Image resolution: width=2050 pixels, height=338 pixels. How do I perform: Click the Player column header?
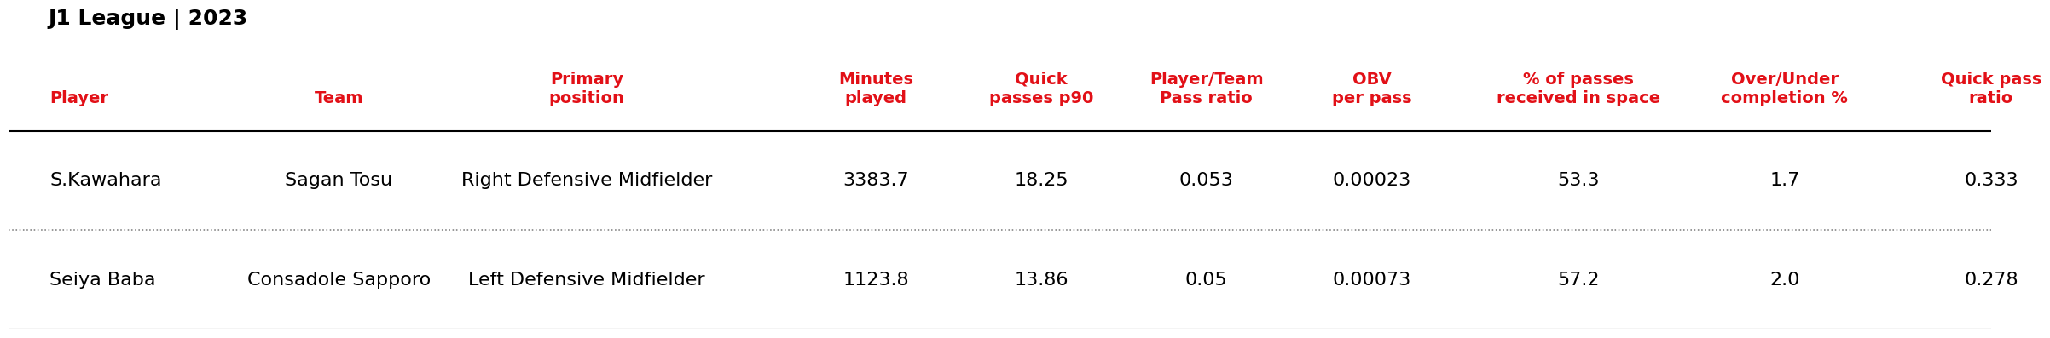coord(78,98)
